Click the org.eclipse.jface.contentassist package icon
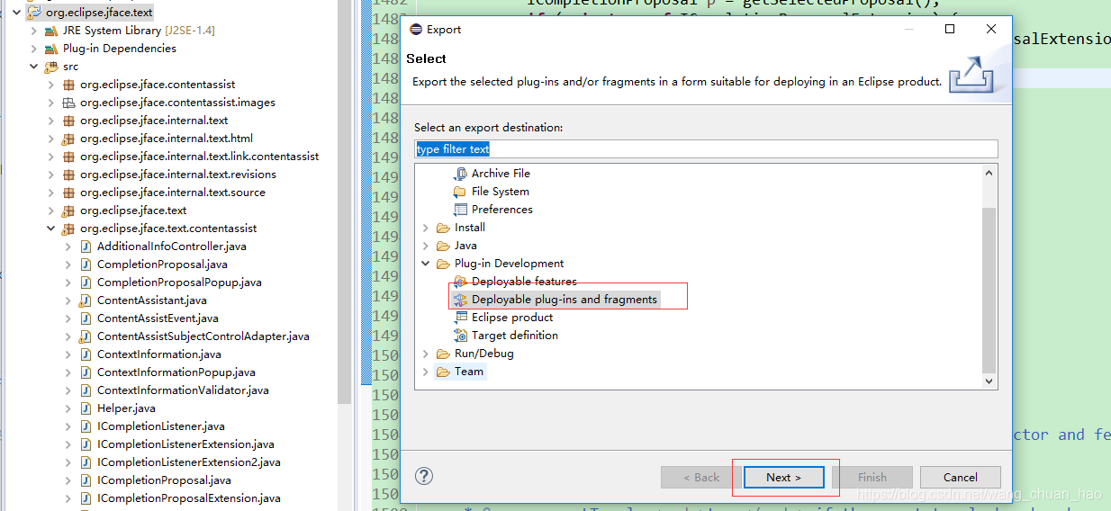The height and width of the screenshot is (511, 1111). click(x=68, y=85)
